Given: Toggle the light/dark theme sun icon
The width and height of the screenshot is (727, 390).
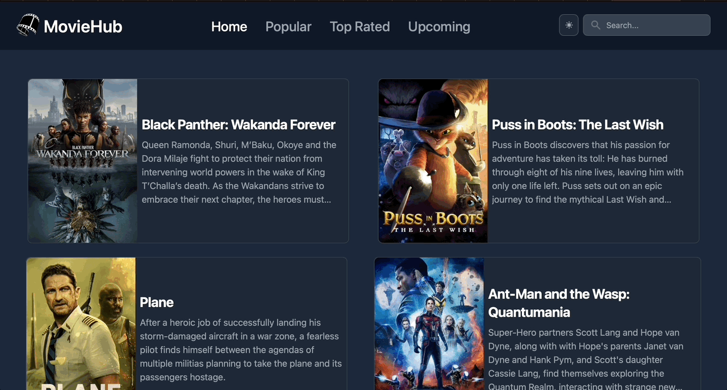Looking at the screenshot, I should [569, 25].
